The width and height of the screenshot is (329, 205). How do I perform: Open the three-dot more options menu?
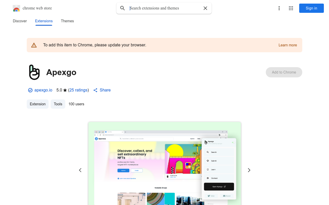(279, 8)
